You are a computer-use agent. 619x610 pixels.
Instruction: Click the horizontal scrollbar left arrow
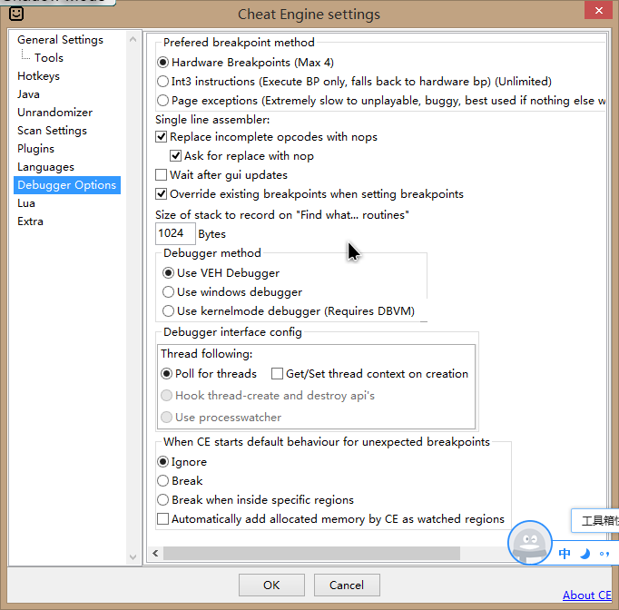155,553
